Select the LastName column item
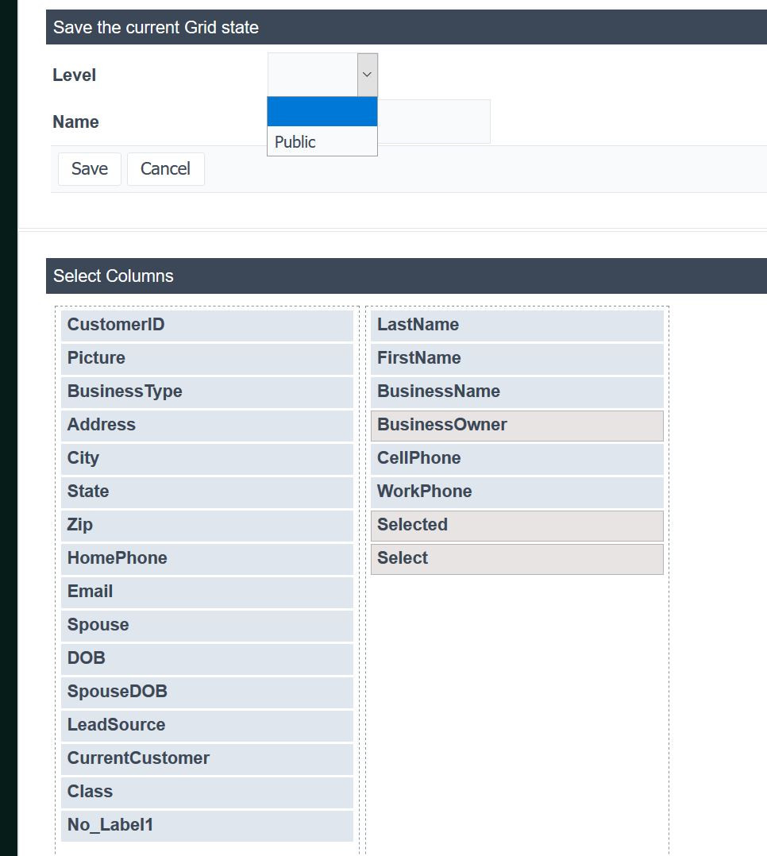Viewport: 767px width, 856px height. pos(517,326)
